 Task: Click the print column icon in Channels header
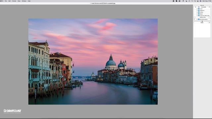coord(199,7)
